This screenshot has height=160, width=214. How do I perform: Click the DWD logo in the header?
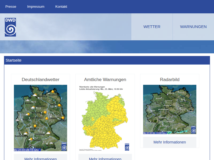click(10, 27)
